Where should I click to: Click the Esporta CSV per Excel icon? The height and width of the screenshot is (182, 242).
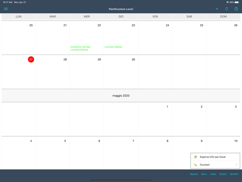[196, 157]
